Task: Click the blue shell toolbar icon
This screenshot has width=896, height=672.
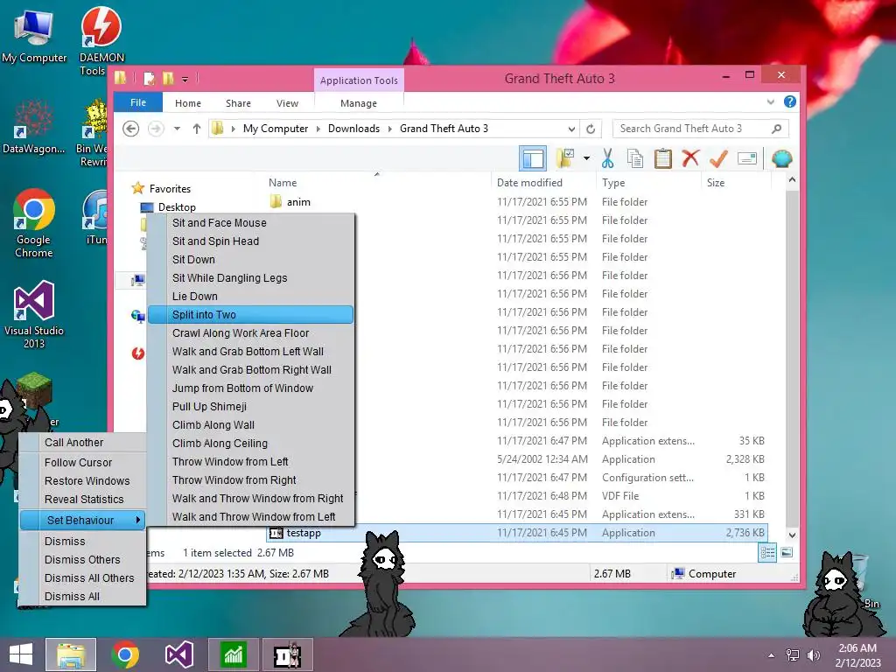Action: click(781, 158)
